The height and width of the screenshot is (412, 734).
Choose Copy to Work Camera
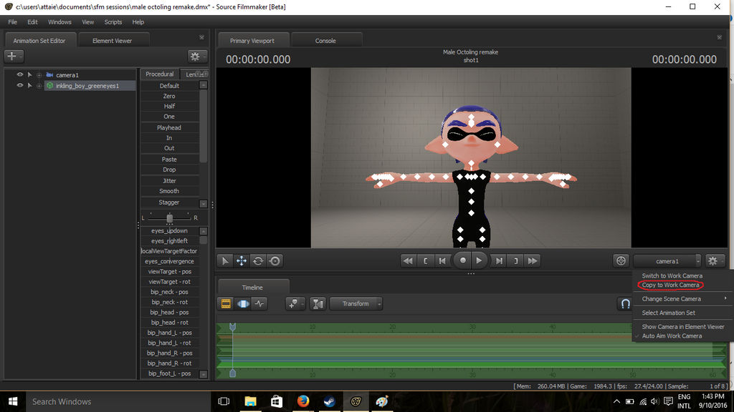670,285
